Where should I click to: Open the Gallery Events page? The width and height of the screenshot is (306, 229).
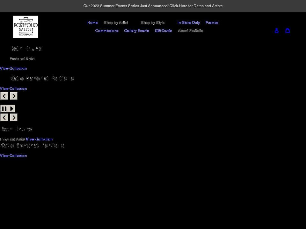point(137,31)
